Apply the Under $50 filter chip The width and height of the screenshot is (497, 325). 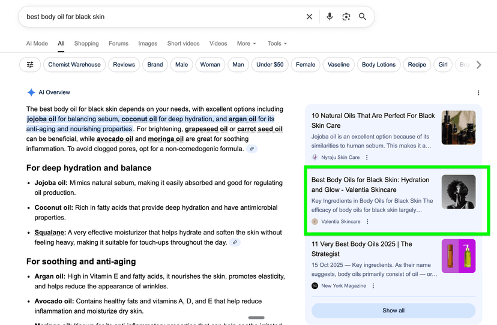(x=270, y=65)
